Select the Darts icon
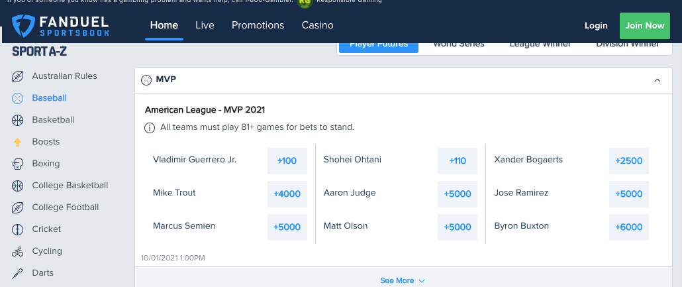Viewport: 682px width, 287px height. (x=17, y=273)
